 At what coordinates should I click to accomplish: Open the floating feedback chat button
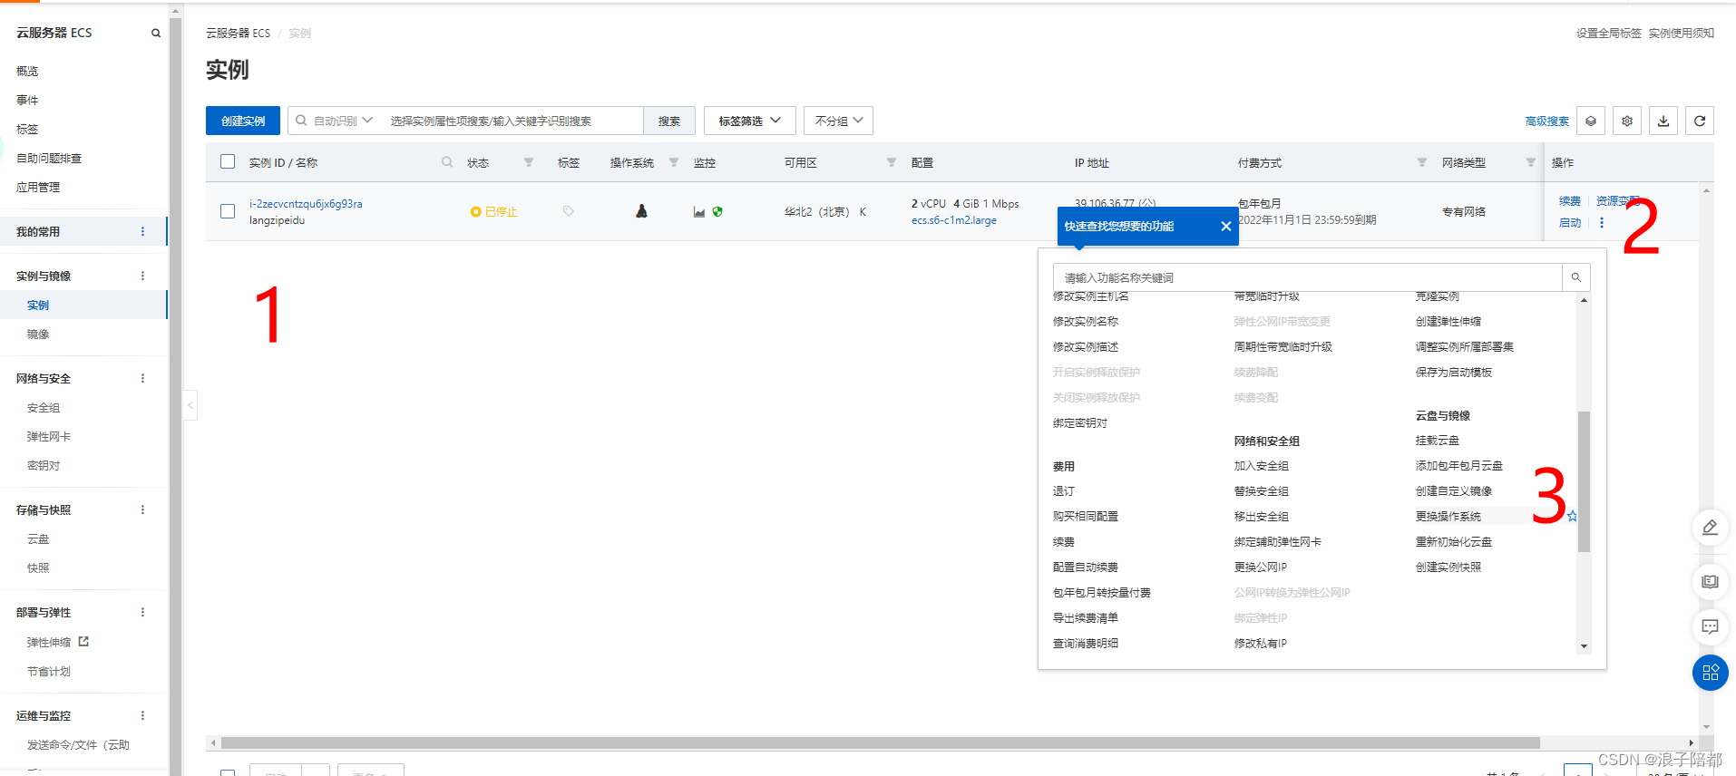[1711, 626]
